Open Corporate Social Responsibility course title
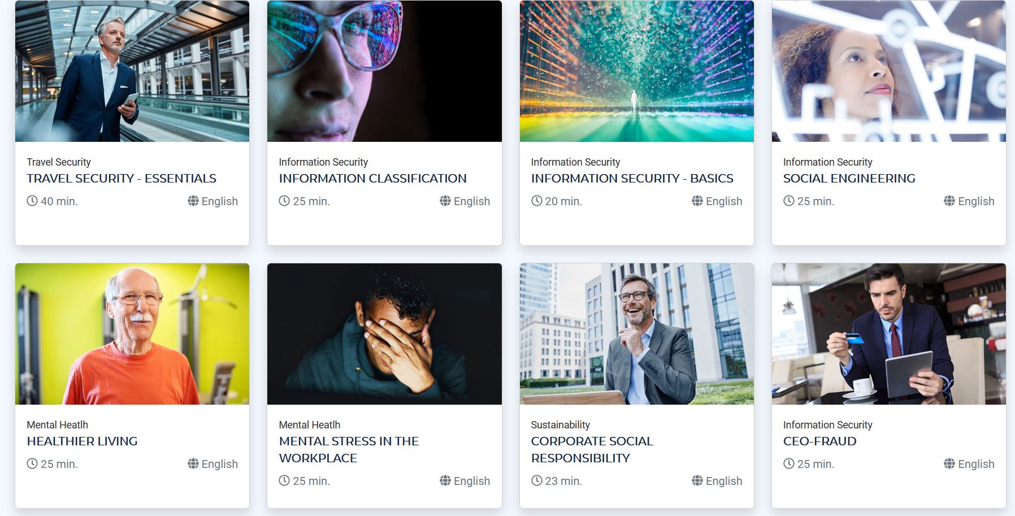The width and height of the screenshot is (1015, 516). pos(592,449)
